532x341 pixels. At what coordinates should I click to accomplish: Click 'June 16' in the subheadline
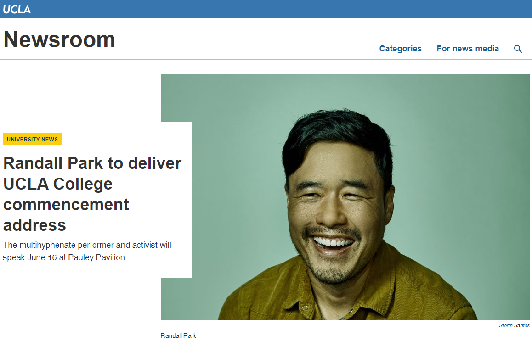click(x=42, y=257)
